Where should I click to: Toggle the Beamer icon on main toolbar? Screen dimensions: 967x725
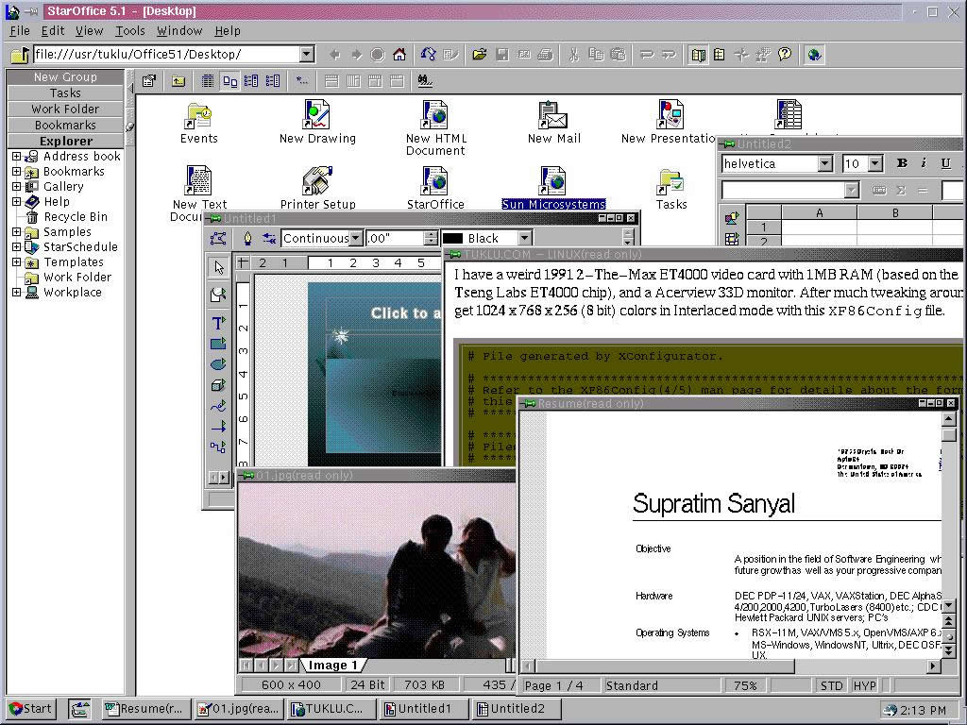[719, 55]
